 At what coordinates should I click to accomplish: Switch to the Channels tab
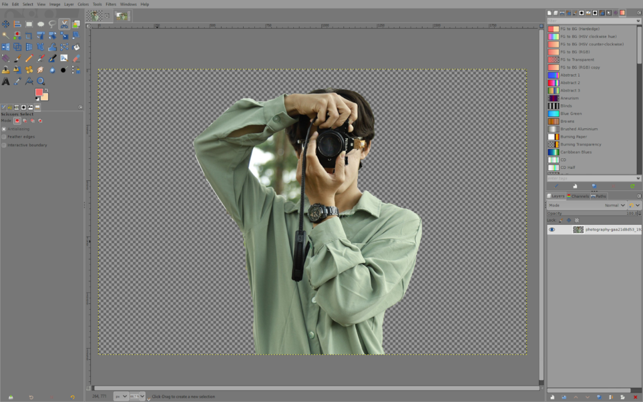[579, 195]
